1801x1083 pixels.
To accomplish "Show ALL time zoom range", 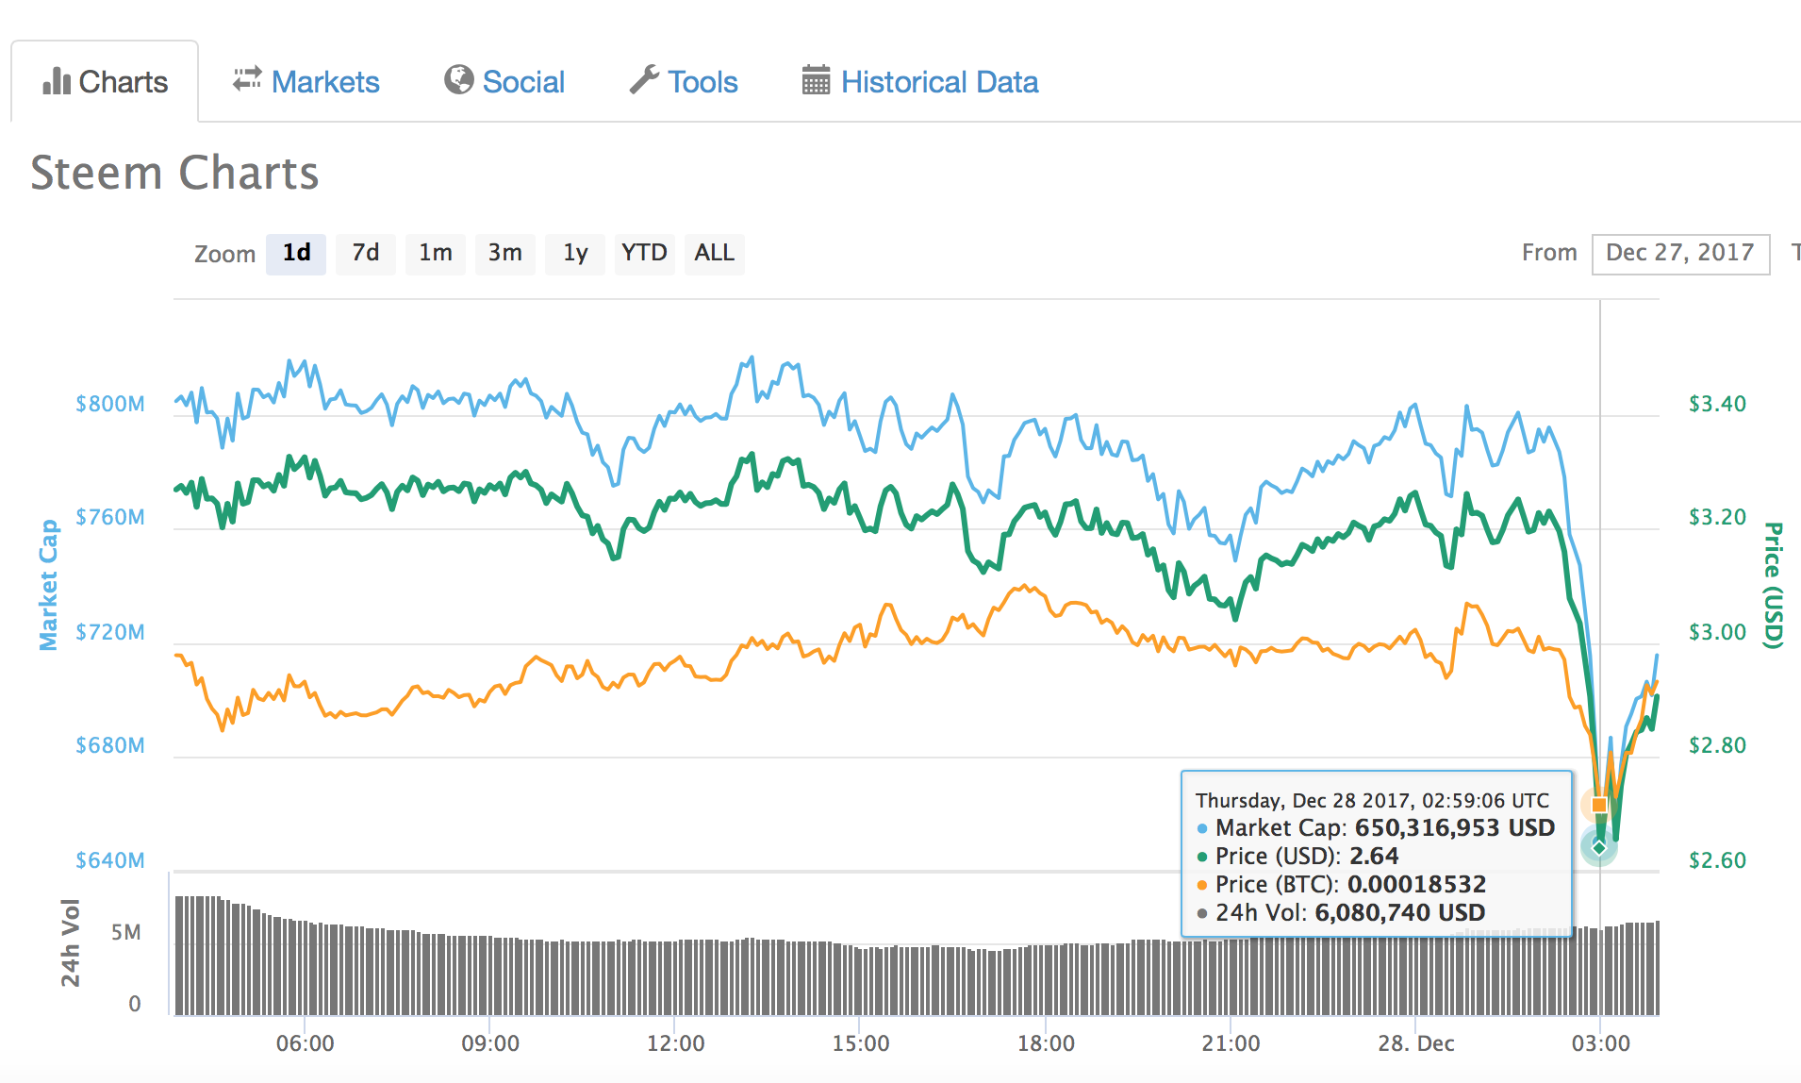I will (x=715, y=254).
